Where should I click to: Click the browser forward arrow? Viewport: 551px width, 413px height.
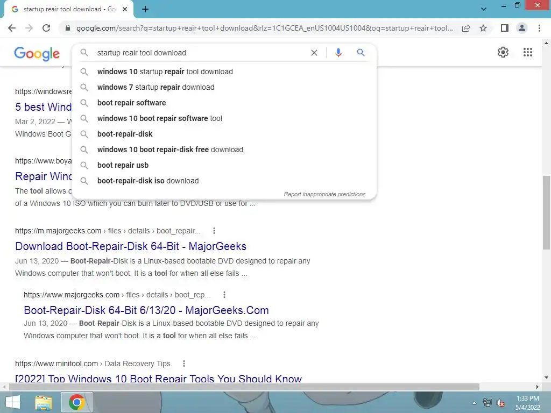[29, 28]
